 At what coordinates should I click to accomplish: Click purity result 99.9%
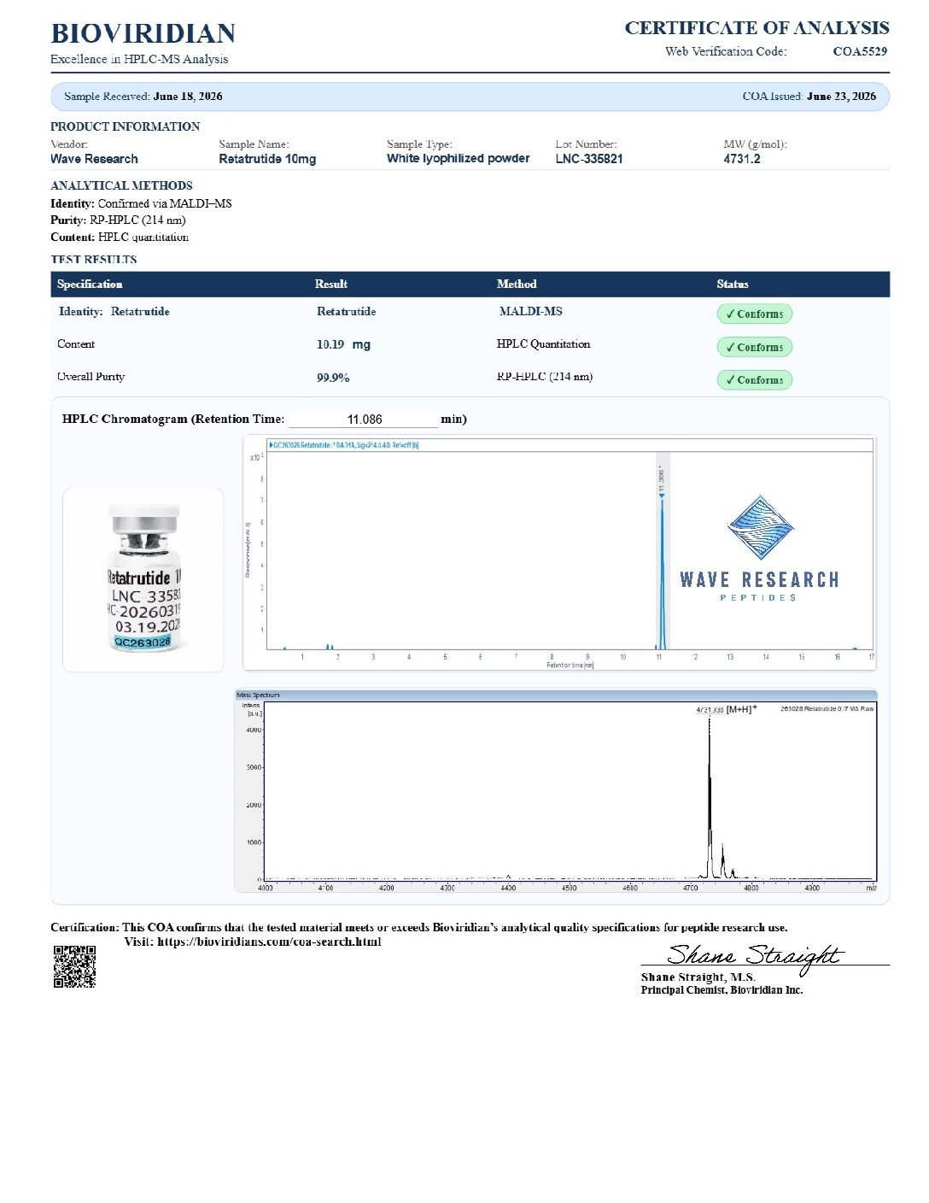(333, 378)
